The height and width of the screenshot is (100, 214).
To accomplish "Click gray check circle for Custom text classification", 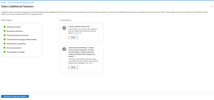I will [64, 49].
